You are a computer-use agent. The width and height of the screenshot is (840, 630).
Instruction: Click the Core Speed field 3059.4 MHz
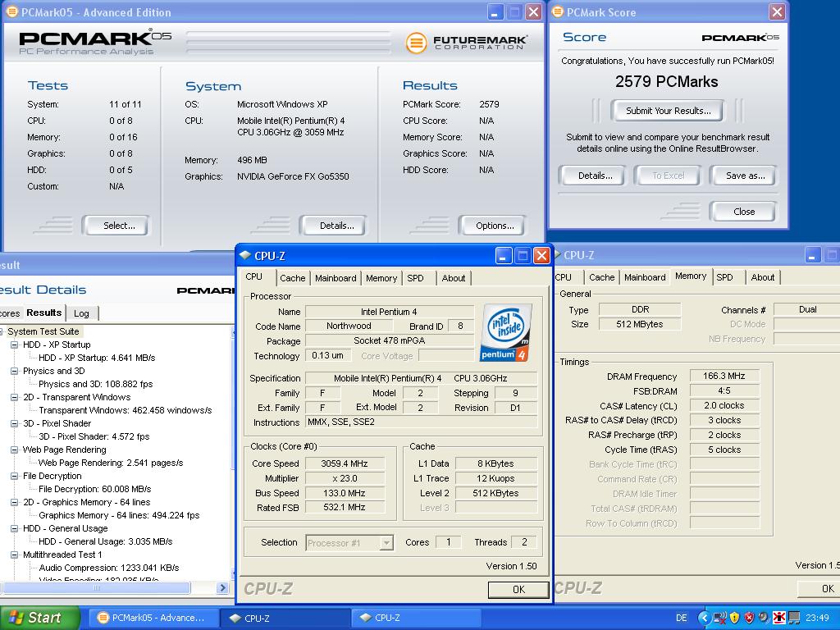point(345,463)
